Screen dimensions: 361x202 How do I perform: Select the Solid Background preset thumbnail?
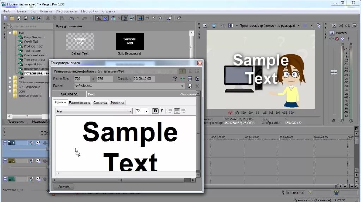click(x=130, y=41)
